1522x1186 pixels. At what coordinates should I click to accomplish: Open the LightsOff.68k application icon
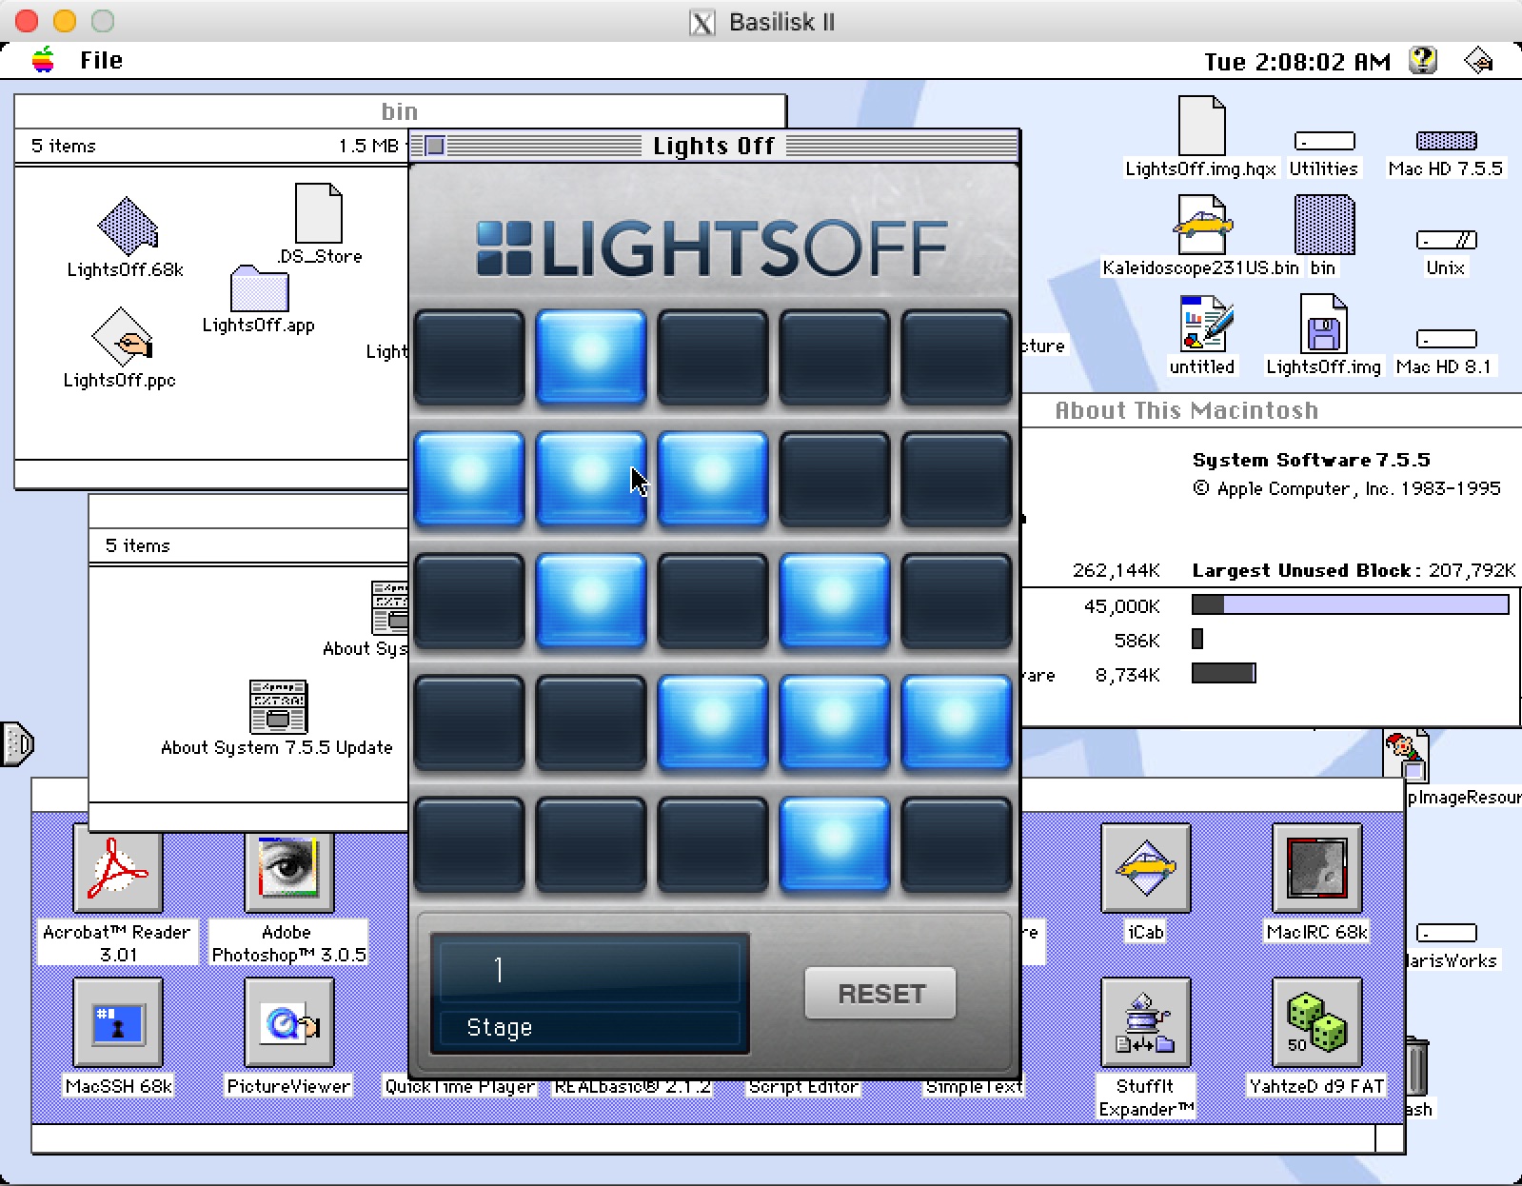[x=128, y=227]
